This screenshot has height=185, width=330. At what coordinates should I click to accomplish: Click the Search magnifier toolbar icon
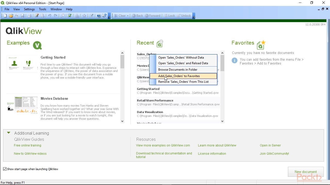[x=63, y=16]
